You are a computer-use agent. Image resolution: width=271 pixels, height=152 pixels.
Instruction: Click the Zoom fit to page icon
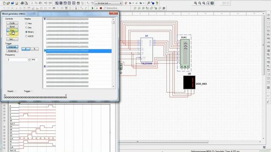click(x=208, y=3)
